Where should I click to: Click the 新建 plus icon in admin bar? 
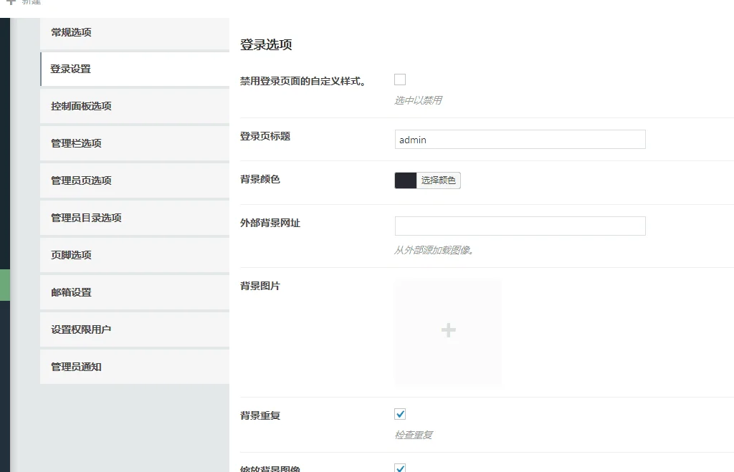pyautogui.click(x=10, y=3)
